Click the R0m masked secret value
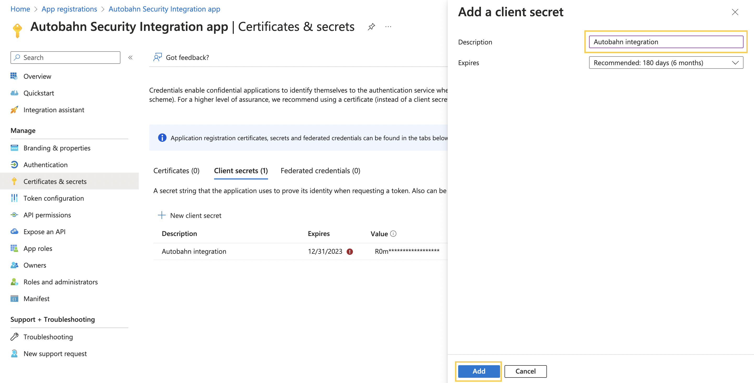Screen dimensions: 754x383 coord(407,252)
